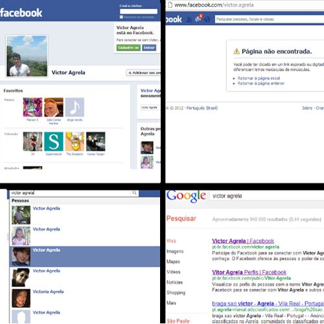Open the Vitor Agrela Perfis | Facebook result
The height and width of the screenshot is (324, 324).
tap(249, 272)
